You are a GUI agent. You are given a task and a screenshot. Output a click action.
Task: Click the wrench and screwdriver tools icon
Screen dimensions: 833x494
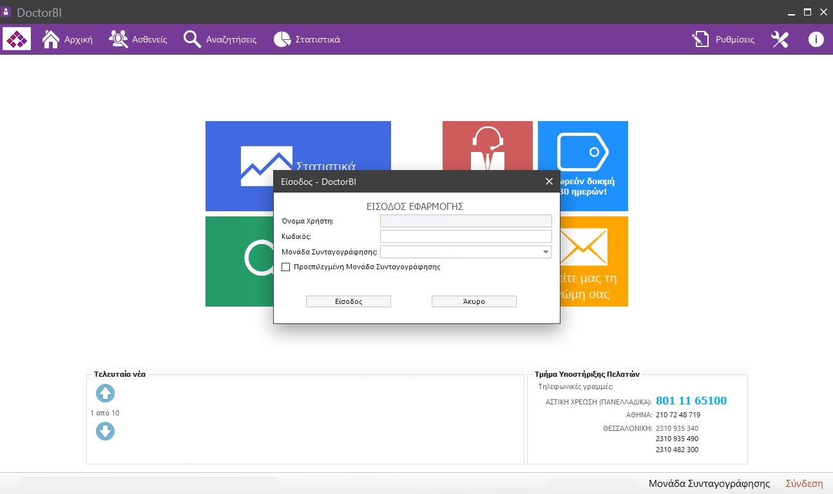point(780,39)
